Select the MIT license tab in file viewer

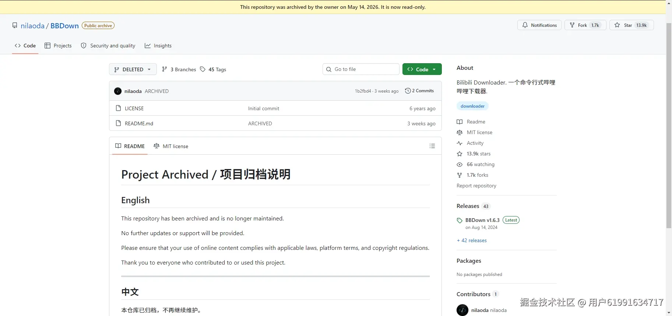click(x=171, y=146)
